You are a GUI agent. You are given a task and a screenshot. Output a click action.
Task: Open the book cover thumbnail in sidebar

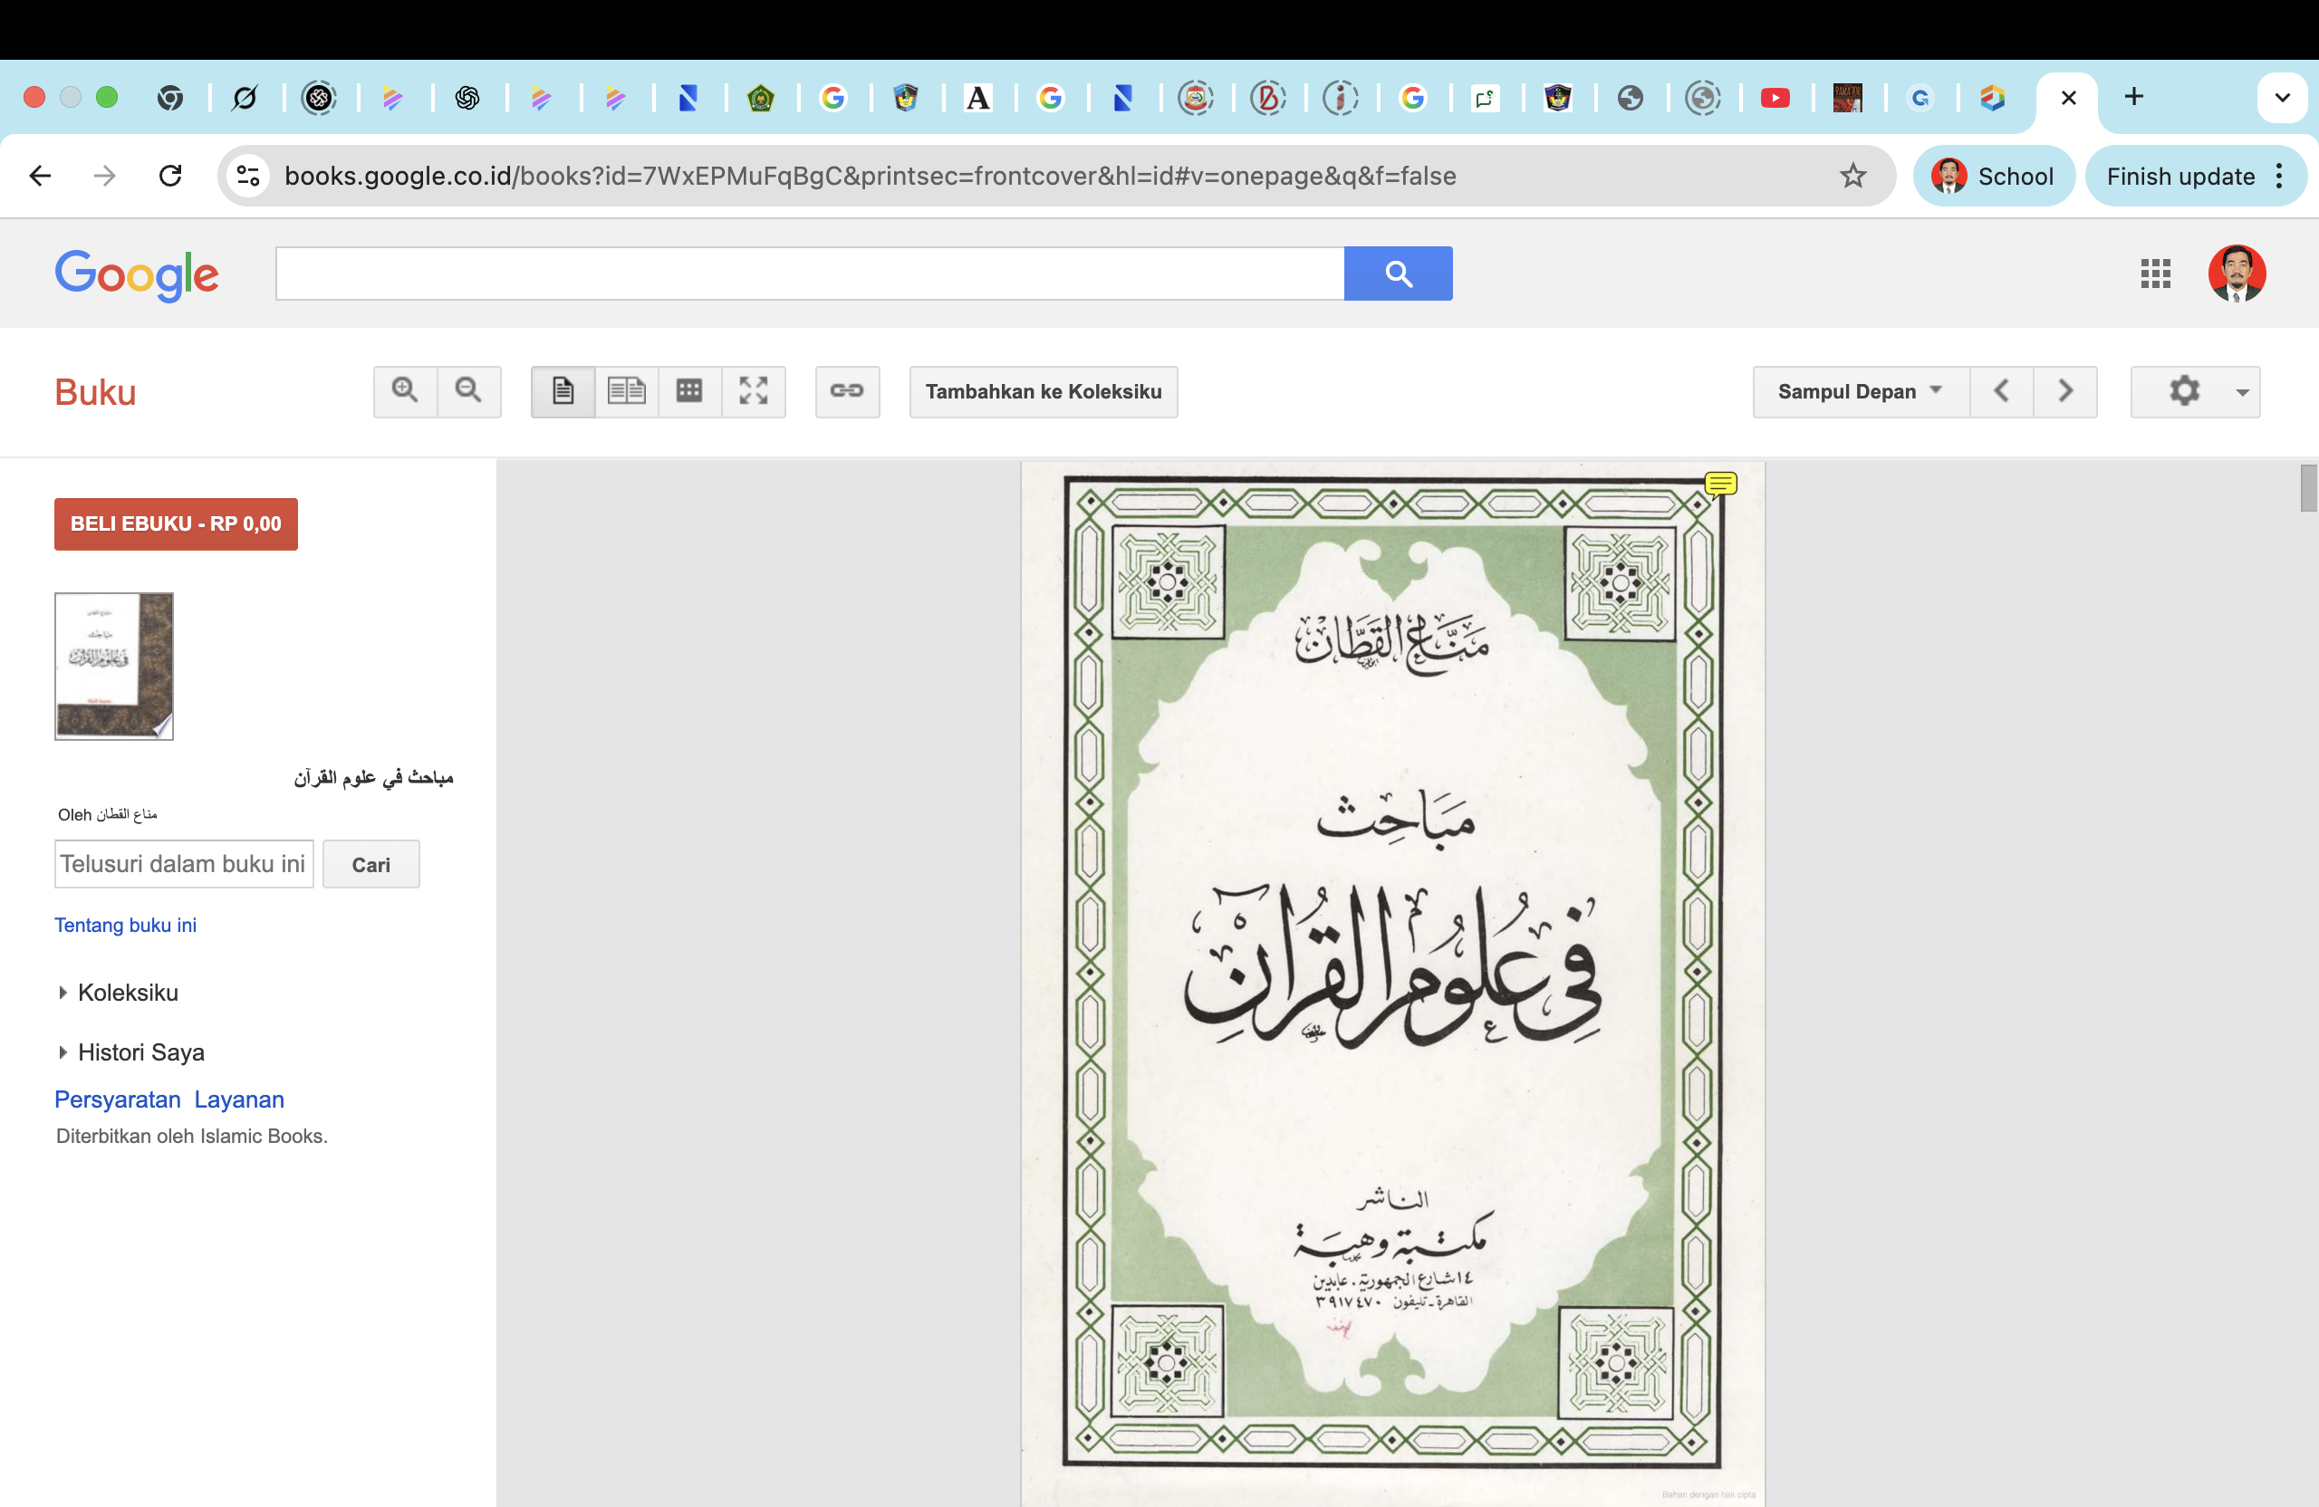pyautogui.click(x=113, y=667)
